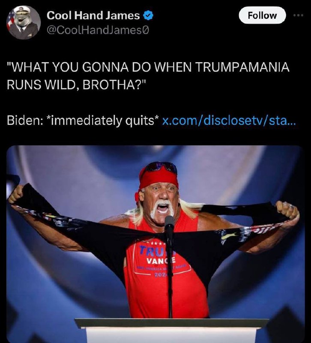Click the sunglasses atop the bandana
This screenshot has width=311, height=343.
point(161,167)
